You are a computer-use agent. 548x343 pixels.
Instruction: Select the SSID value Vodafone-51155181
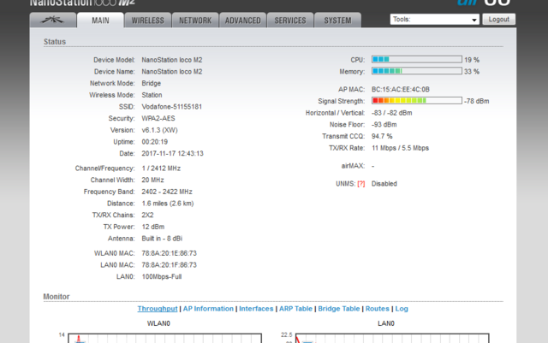point(171,107)
